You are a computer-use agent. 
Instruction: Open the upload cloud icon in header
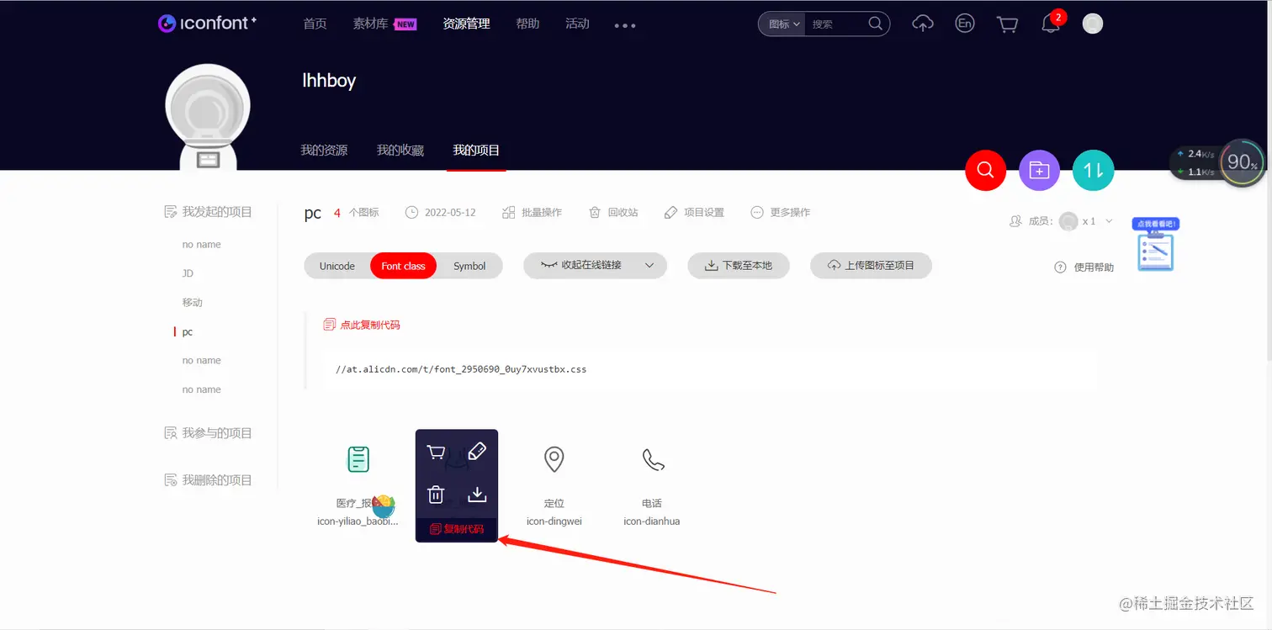(x=923, y=24)
